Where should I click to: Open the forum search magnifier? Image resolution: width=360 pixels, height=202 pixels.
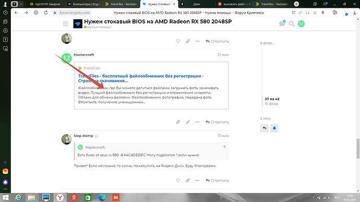click(x=292, y=24)
